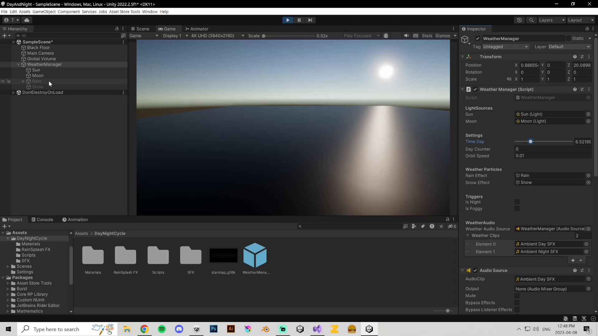Toggle the Game view shortcuts keyboard icon
The width and height of the screenshot is (598, 336).
point(415,36)
